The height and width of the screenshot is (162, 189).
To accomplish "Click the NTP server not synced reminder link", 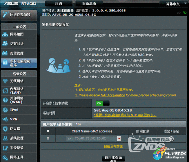I will pyautogui.click(x=125, y=115).
